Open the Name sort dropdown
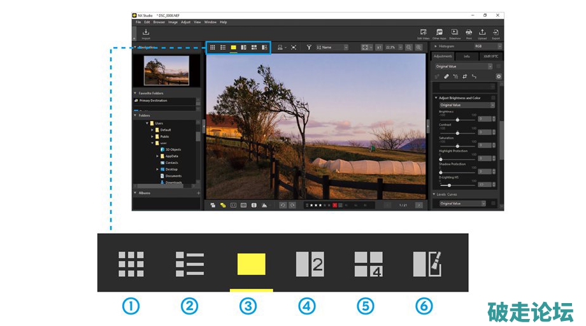 (334, 47)
